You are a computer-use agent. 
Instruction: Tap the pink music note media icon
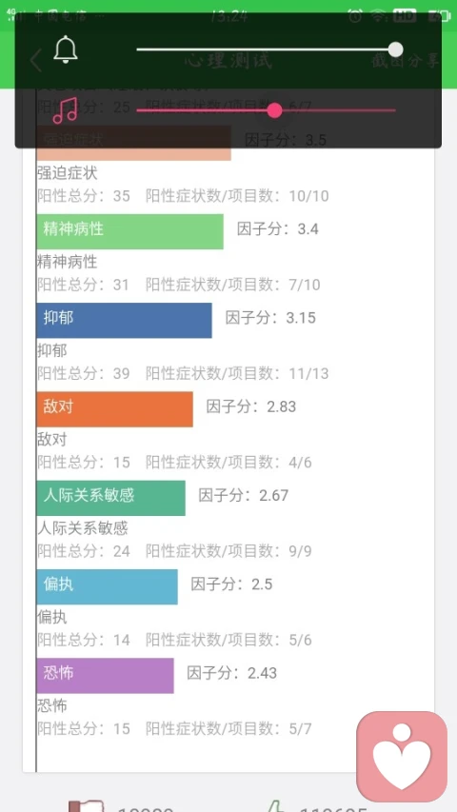click(66, 110)
